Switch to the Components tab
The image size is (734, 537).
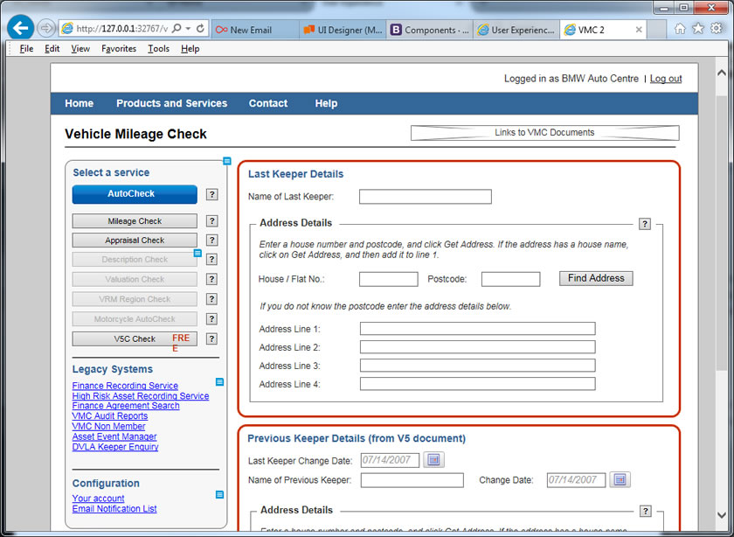click(x=430, y=30)
